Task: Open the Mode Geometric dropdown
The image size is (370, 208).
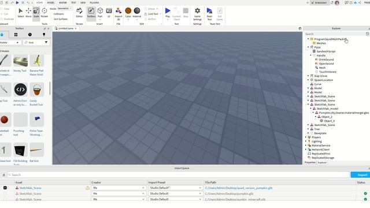Action: (64, 9)
